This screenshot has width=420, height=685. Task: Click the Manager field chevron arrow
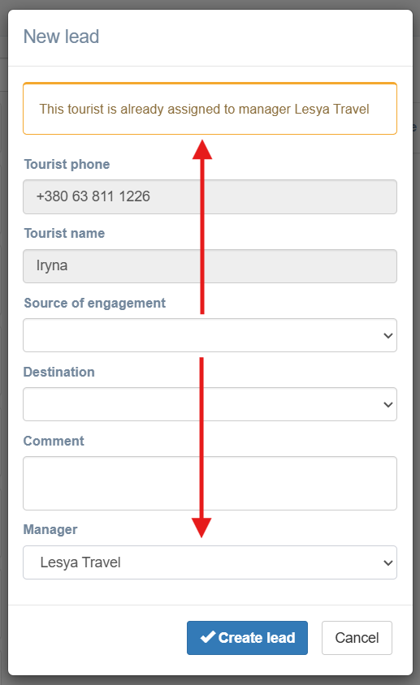point(388,562)
